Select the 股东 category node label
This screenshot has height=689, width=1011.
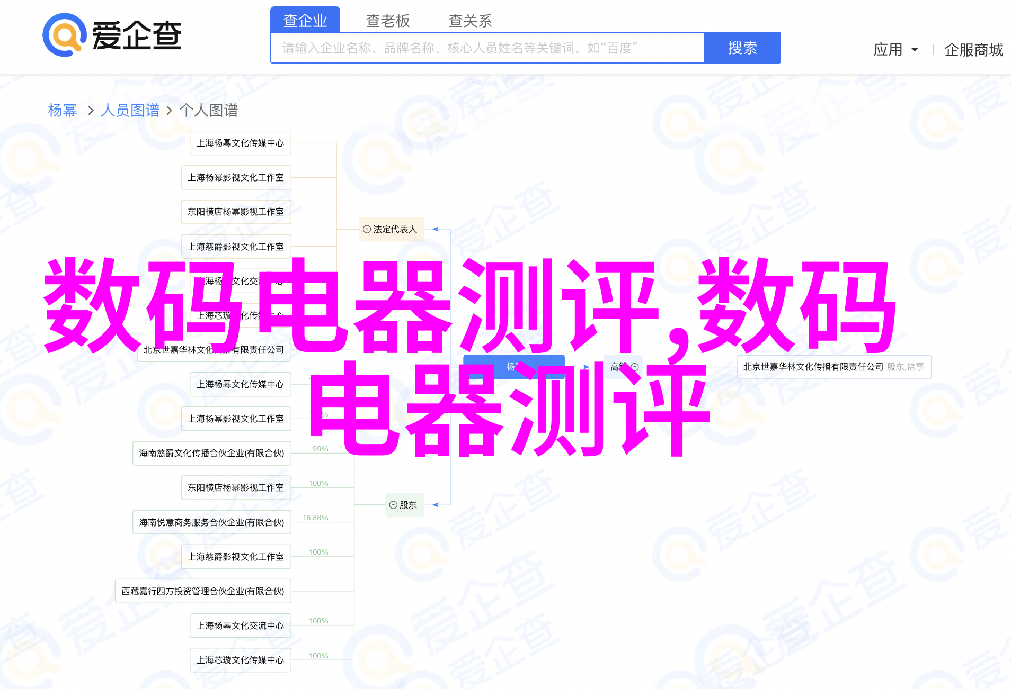tap(408, 505)
